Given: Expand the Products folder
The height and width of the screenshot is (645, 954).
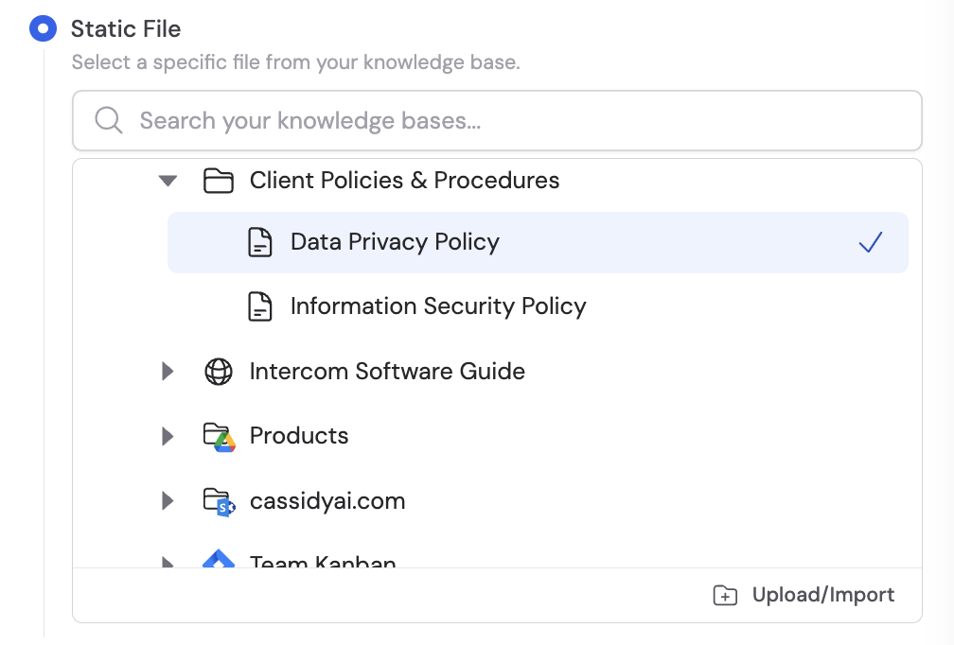Looking at the screenshot, I should [168, 436].
